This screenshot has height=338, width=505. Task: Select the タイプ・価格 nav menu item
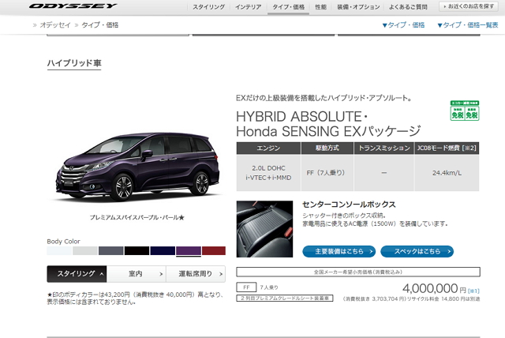pos(288,7)
